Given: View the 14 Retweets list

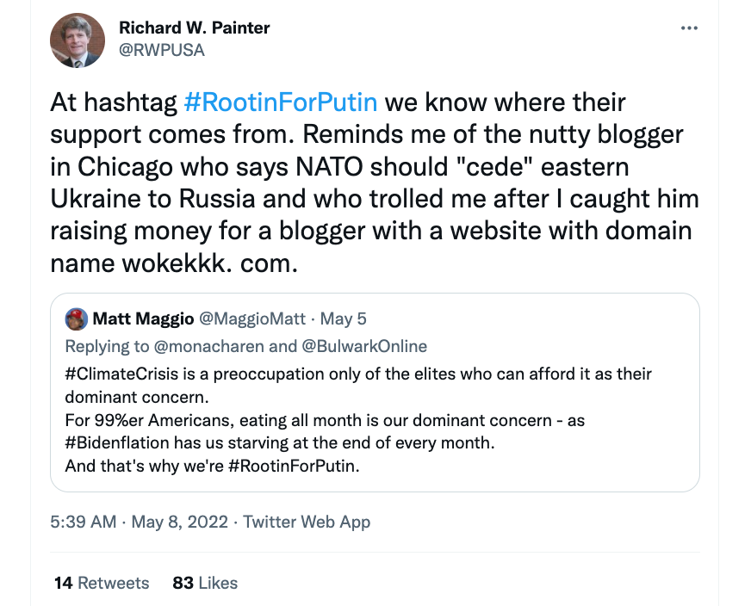Looking at the screenshot, I should [101, 583].
